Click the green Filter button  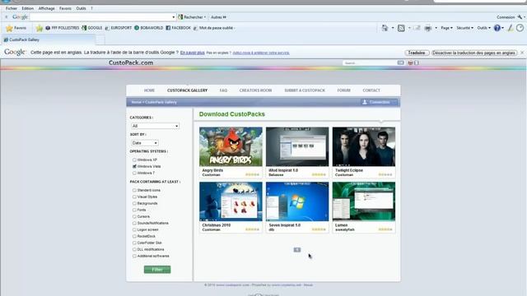point(157,270)
